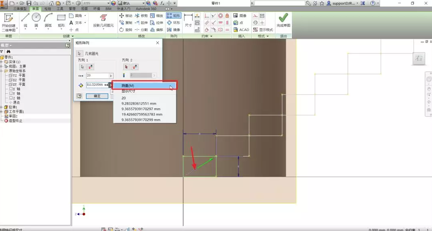432x231 pixels.
Task: Click the Copy (复制) tool
Action: [126, 23]
